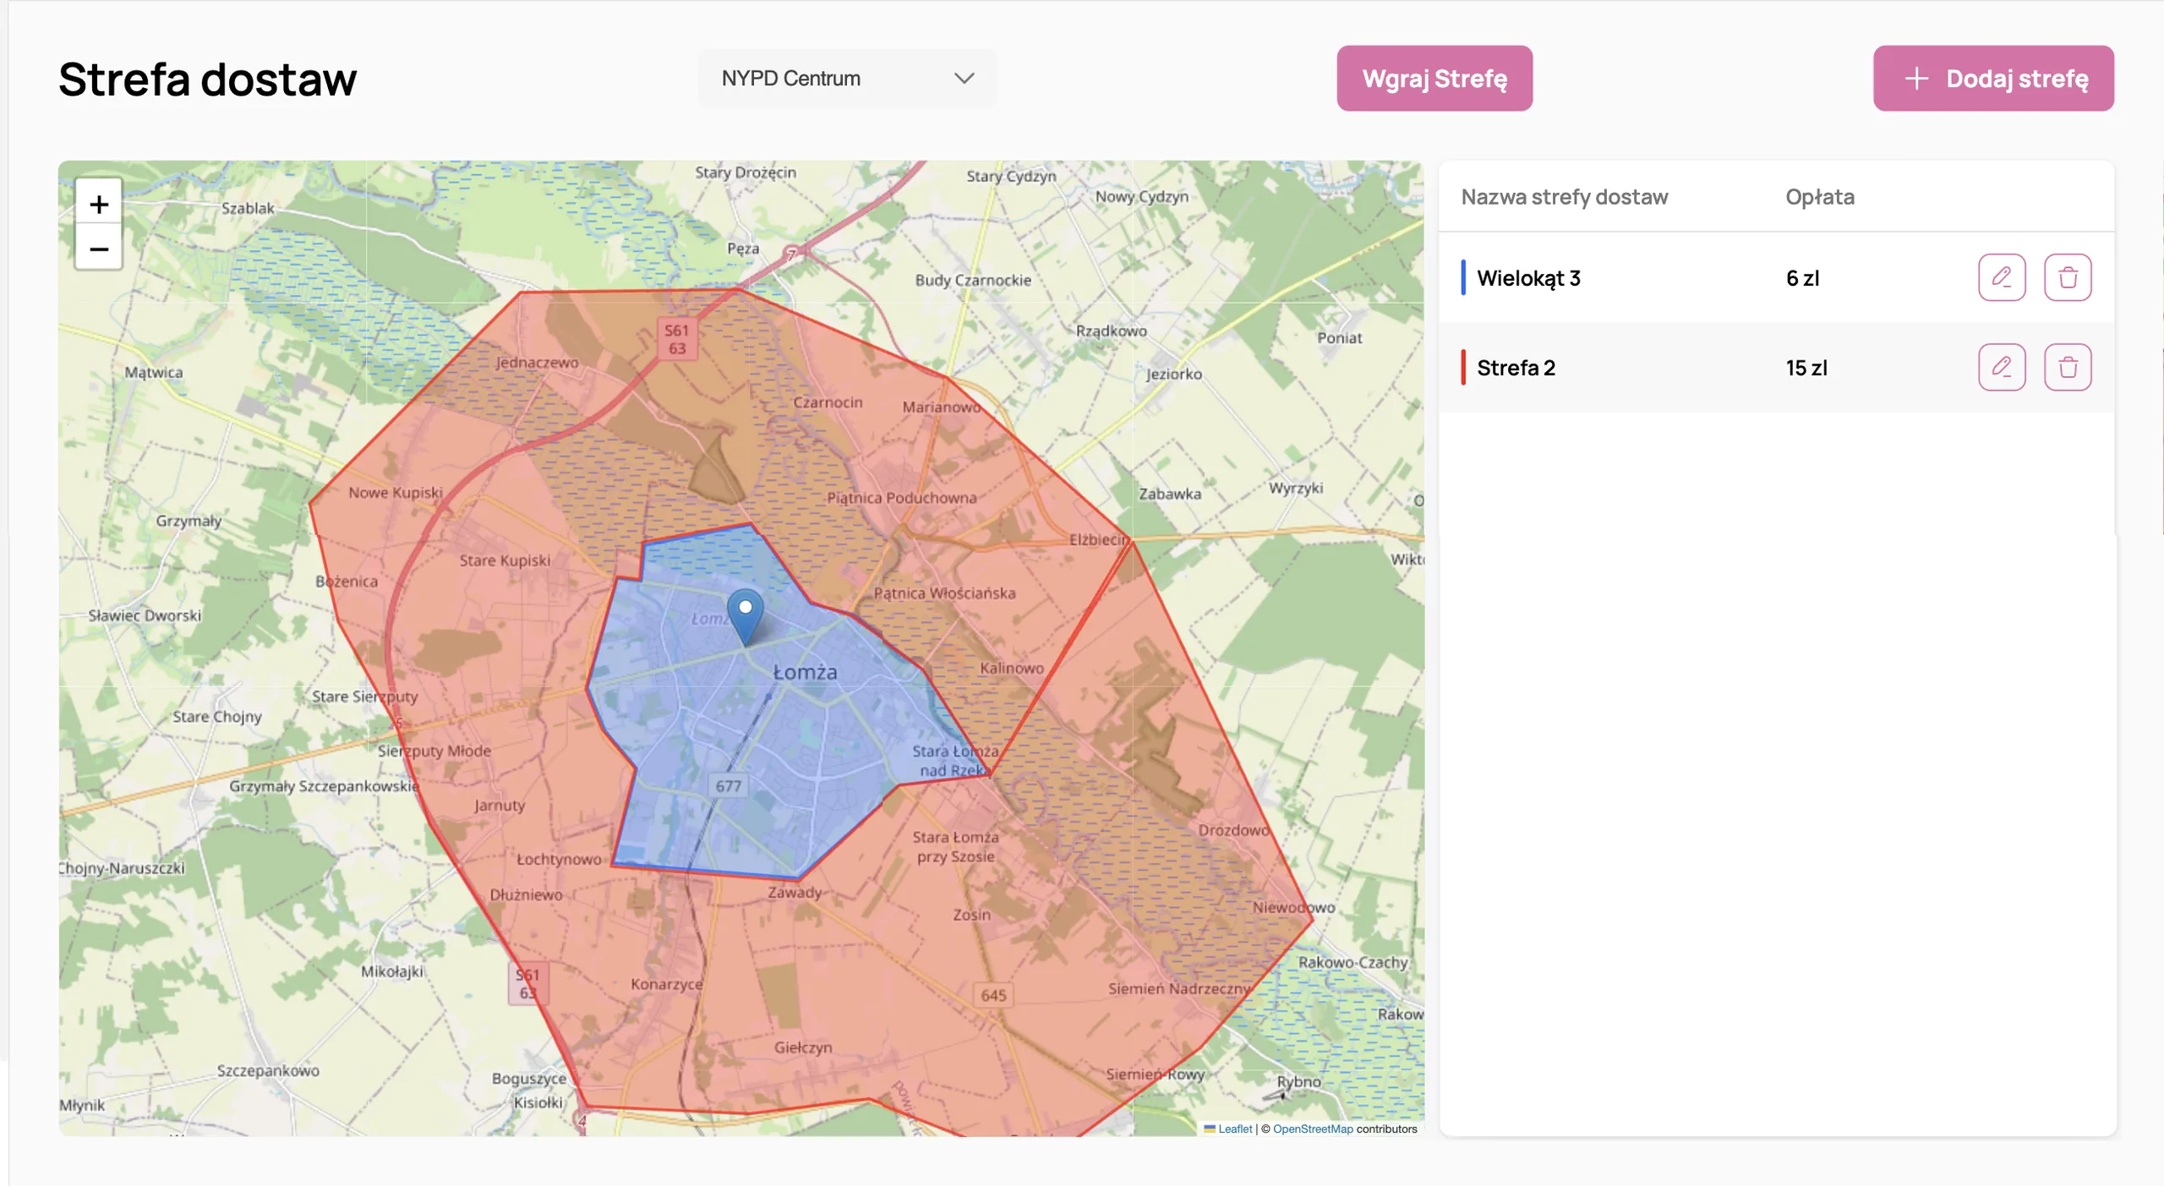Select the Wielokąt 3 zone name

click(1528, 278)
